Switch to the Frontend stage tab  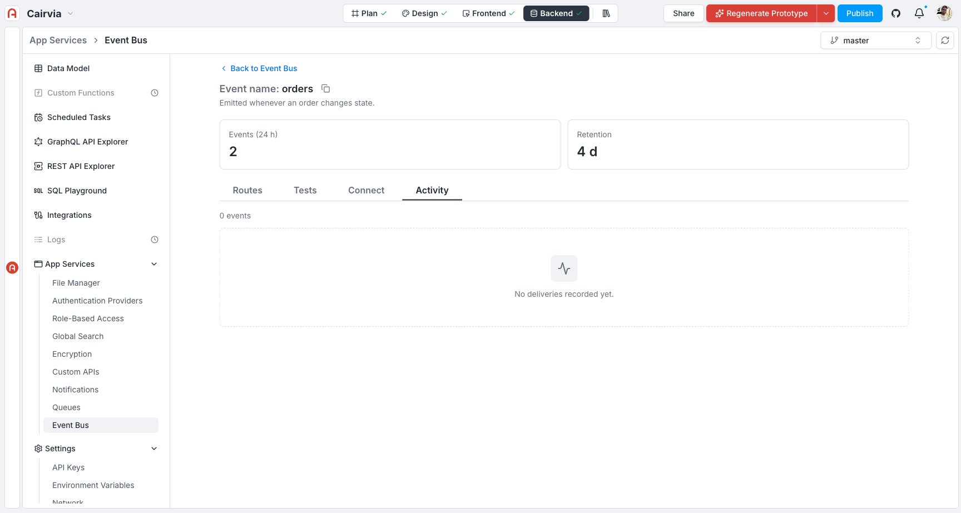488,13
